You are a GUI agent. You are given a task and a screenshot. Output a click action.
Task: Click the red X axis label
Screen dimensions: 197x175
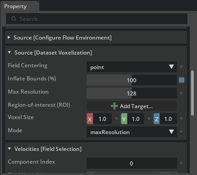[90, 119]
